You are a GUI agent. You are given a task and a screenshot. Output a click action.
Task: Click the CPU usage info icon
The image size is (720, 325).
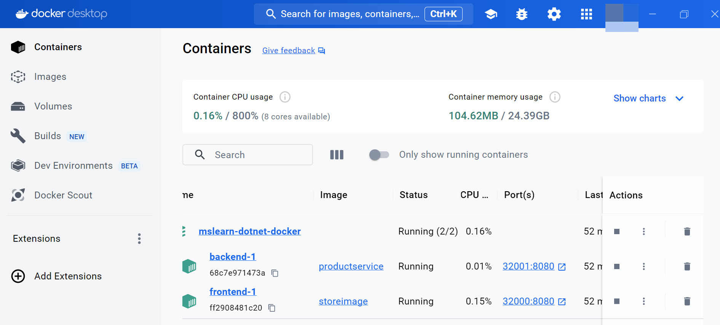tap(285, 97)
